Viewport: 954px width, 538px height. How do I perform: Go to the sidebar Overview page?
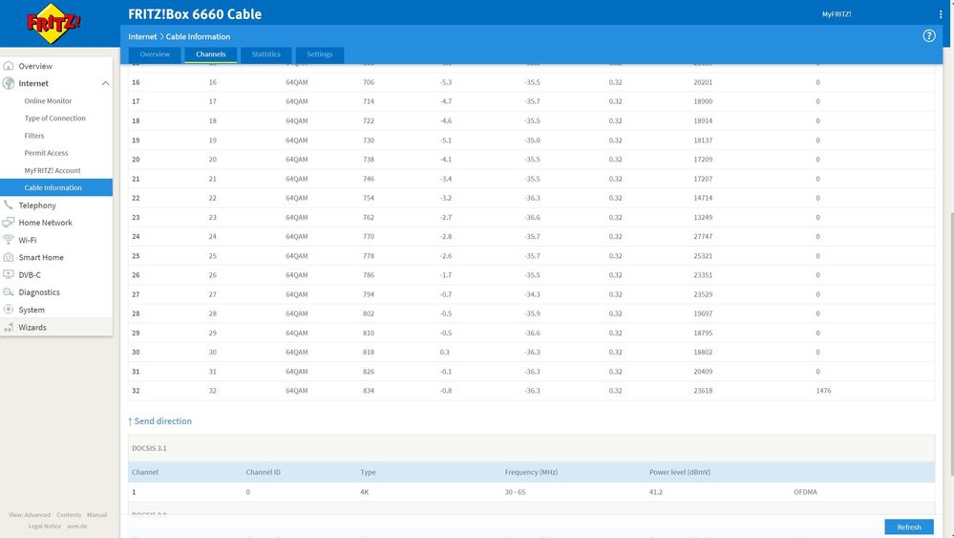click(35, 66)
